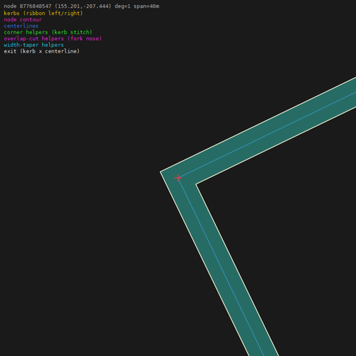Select the 'kerbs (ribbon left/right)' legend entry

43,14
